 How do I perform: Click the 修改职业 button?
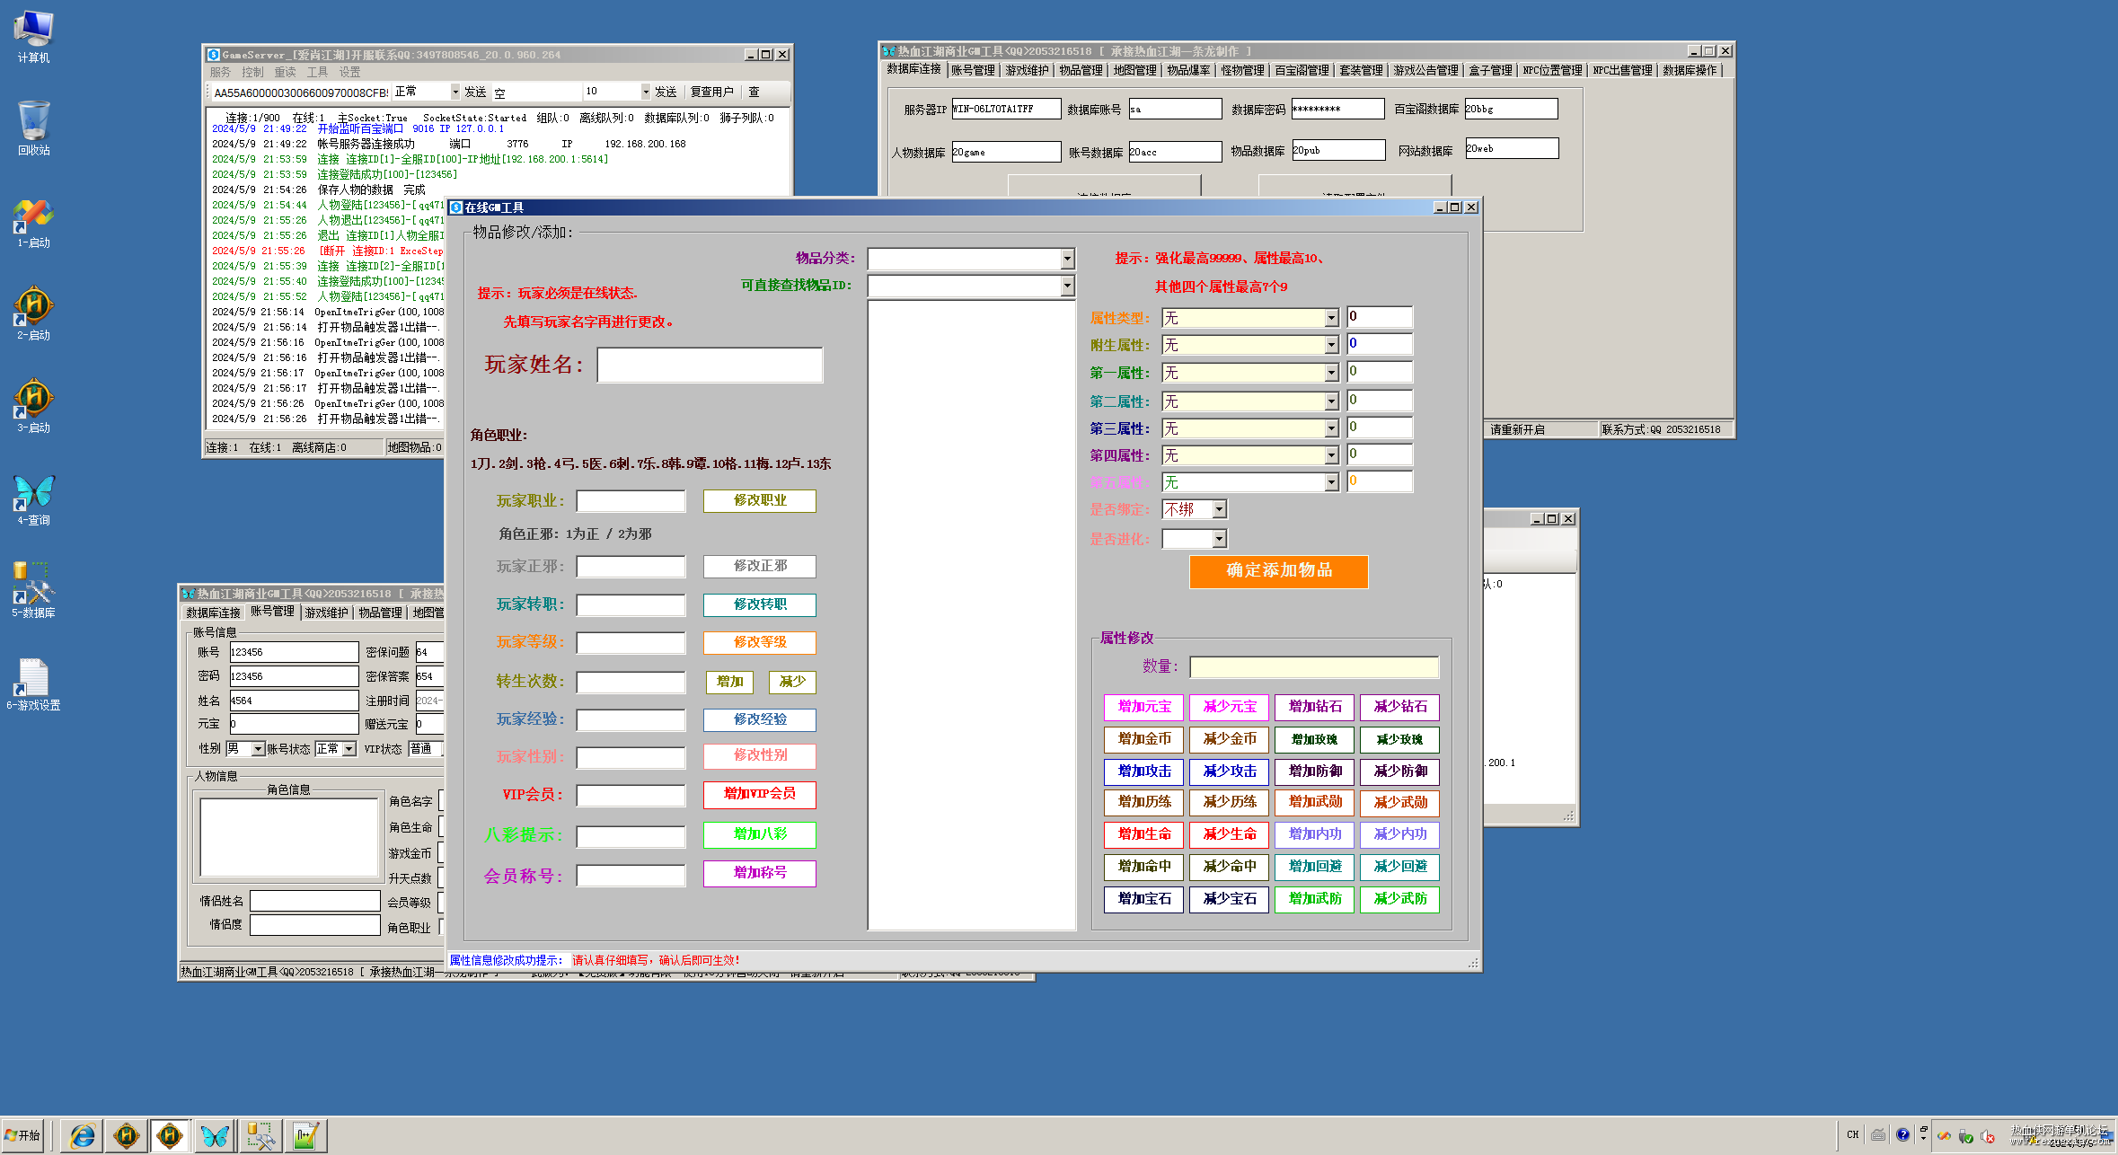click(x=760, y=501)
